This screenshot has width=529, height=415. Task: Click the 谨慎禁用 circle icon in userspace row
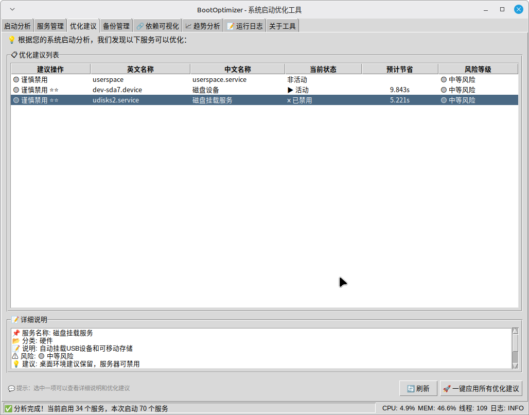(x=16, y=80)
